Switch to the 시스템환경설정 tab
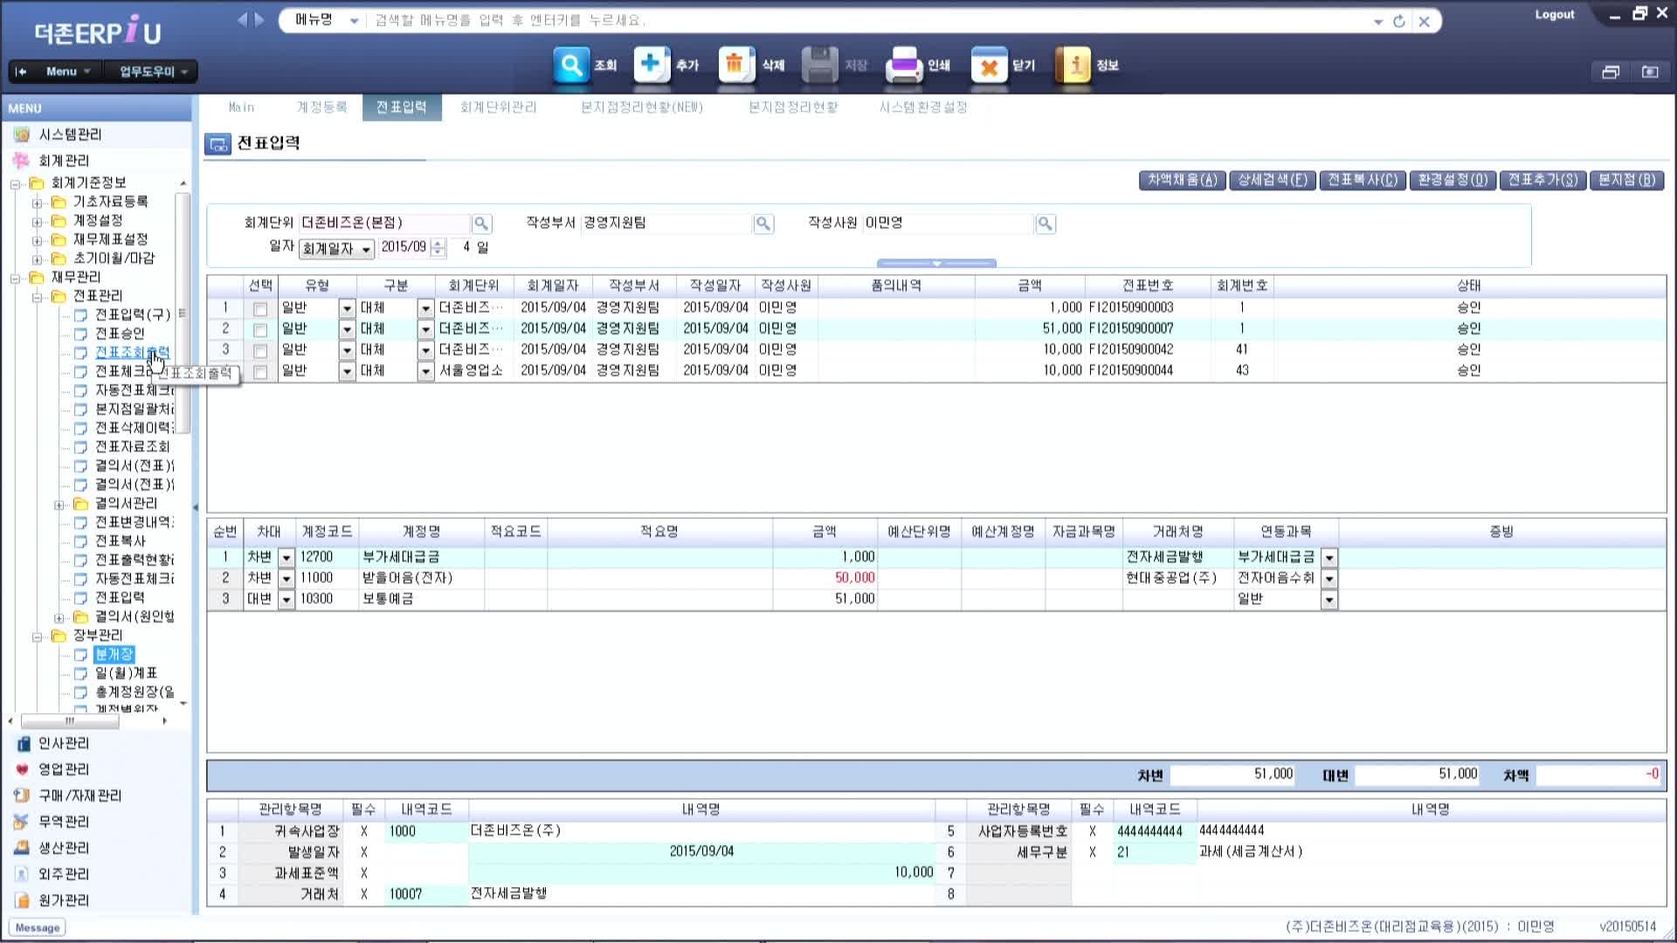The width and height of the screenshot is (1677, 943). (x=923, y=107)
